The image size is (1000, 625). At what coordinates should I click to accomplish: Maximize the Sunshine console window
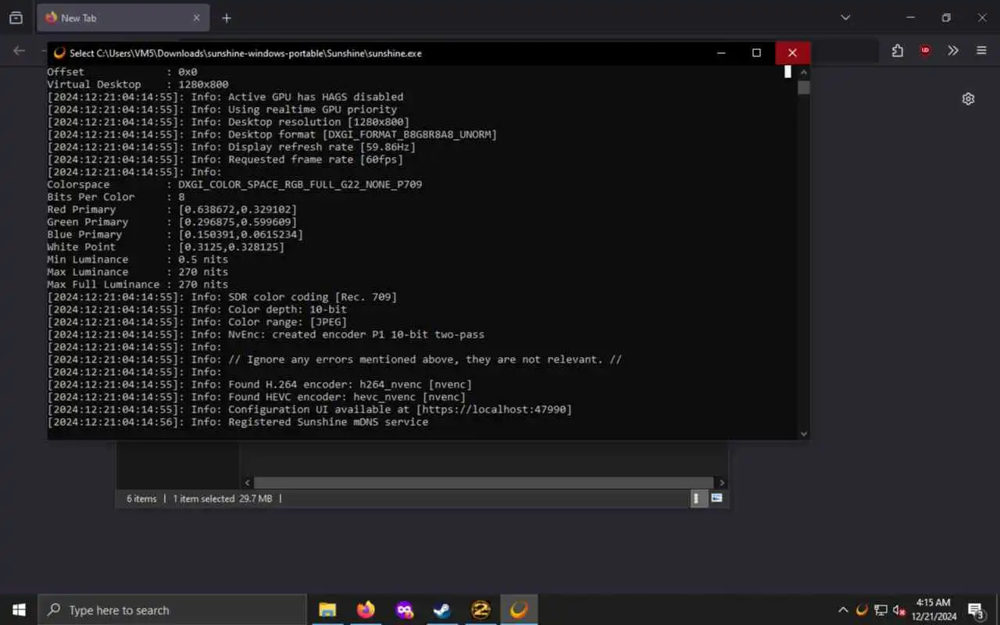pyautogui.click(x=756, y=53)
